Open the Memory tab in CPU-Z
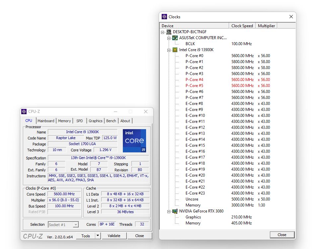Screen dimensions: 332x249 coord(64,121)
